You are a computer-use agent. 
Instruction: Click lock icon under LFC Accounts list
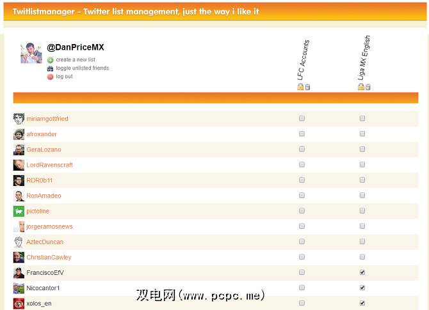pyautogui.click(x=300, y=87)
